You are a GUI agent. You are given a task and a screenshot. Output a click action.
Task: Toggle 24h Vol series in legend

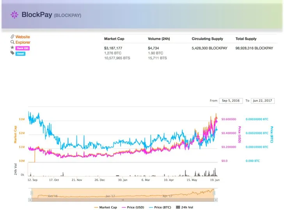185,207
